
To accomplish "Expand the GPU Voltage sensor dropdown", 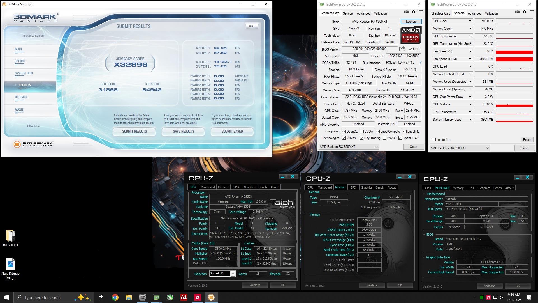I will click(x=470, y=104).
